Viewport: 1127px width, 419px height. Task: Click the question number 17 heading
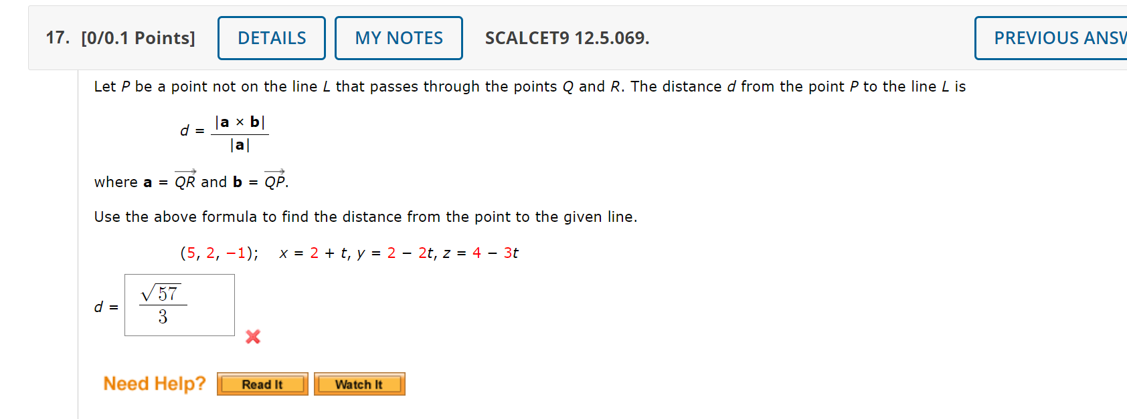tap(56, 38)
